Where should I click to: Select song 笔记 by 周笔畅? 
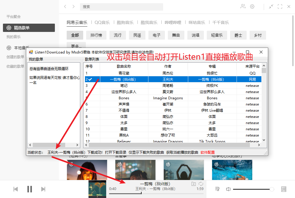pyautogui.click(x=124, y=85)
